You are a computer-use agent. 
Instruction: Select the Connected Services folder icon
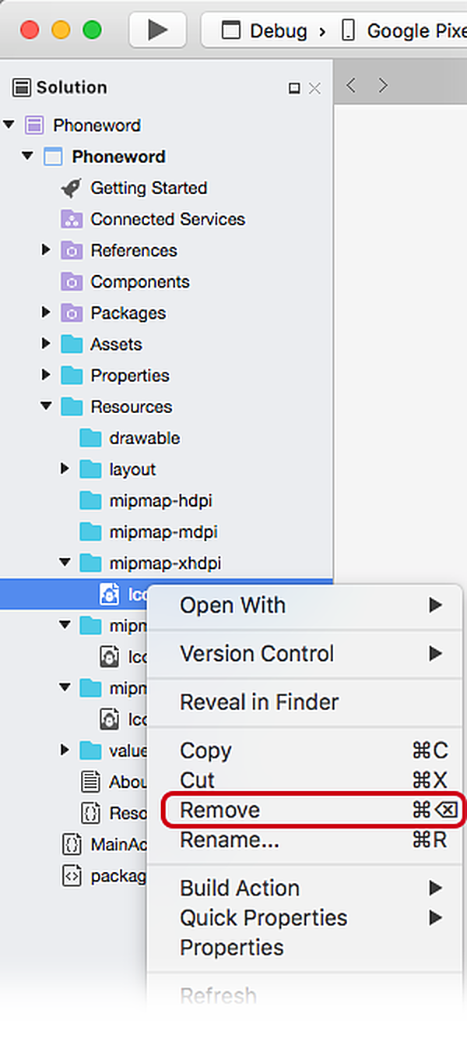[x=72, y=219]
